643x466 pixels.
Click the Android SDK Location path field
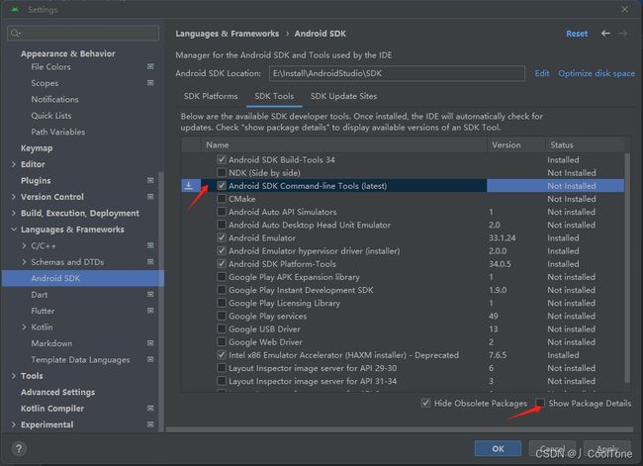(397, 73)
